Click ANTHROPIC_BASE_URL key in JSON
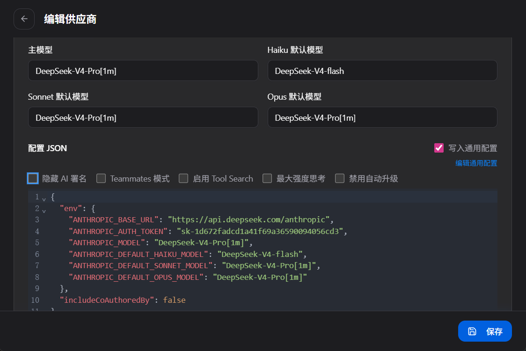This screenshot has width=526, height=351. tap(113, 220)
